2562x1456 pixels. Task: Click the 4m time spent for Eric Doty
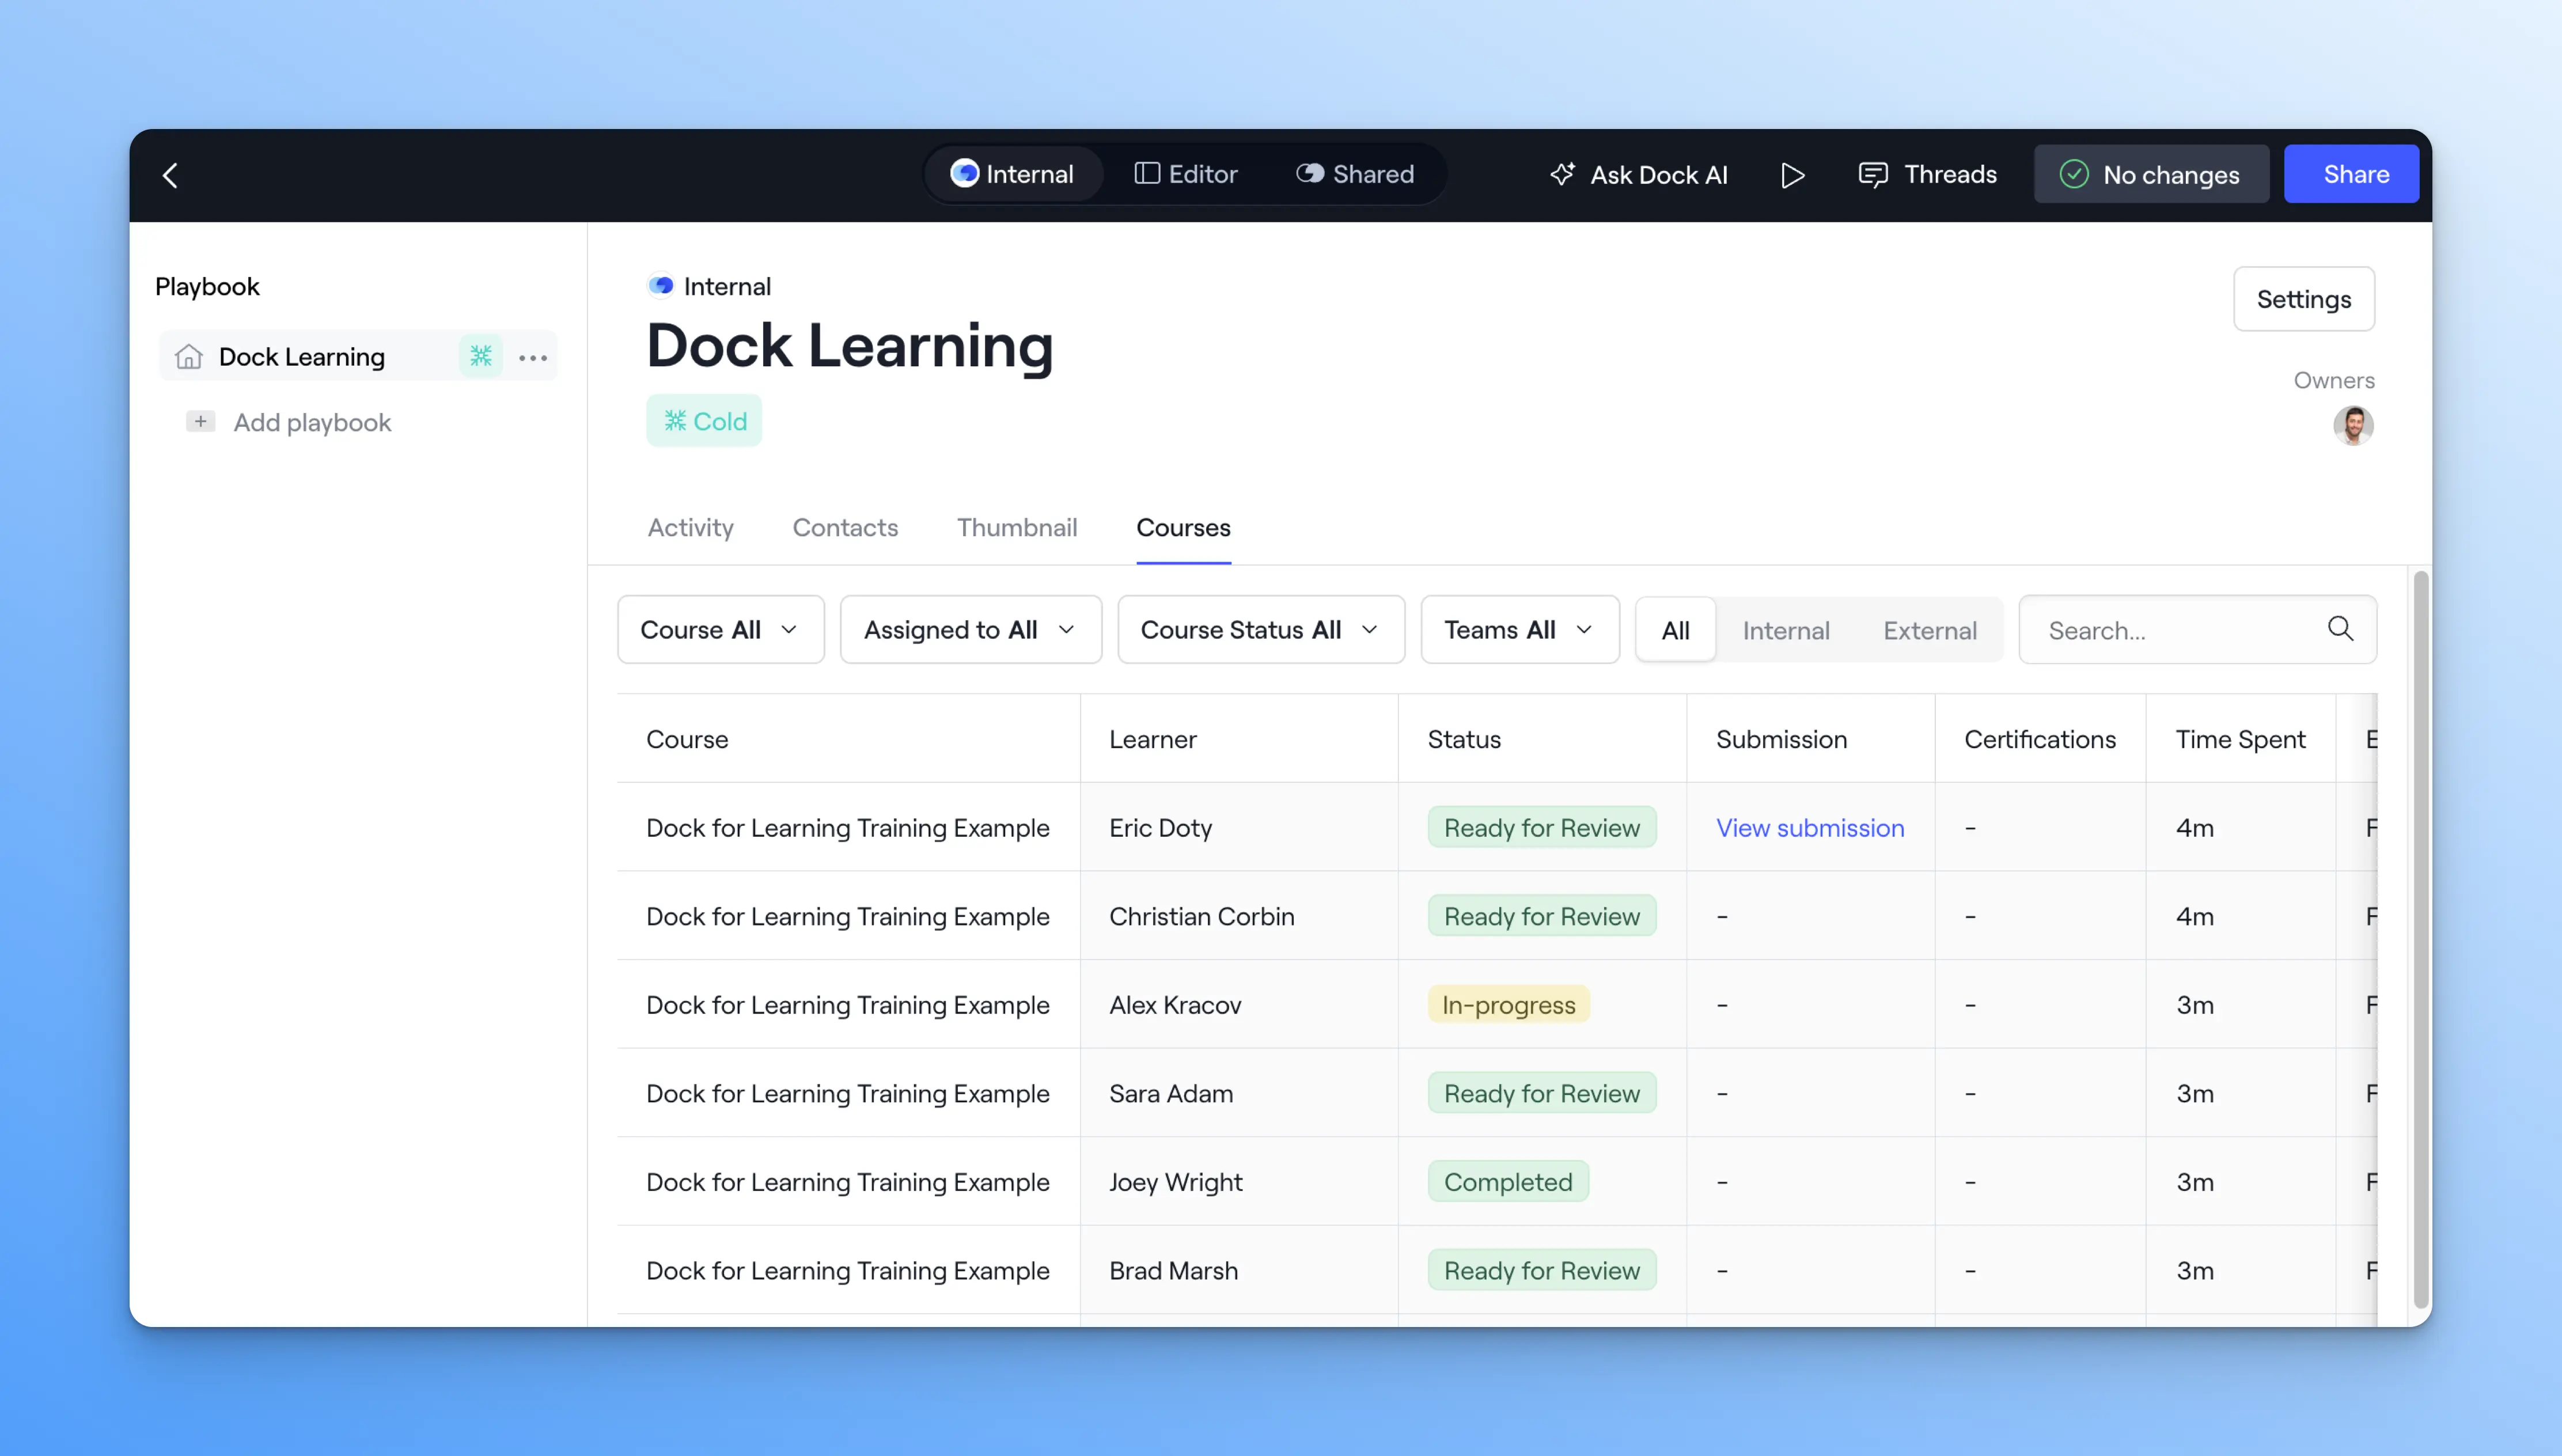(x=2194, y=827)
